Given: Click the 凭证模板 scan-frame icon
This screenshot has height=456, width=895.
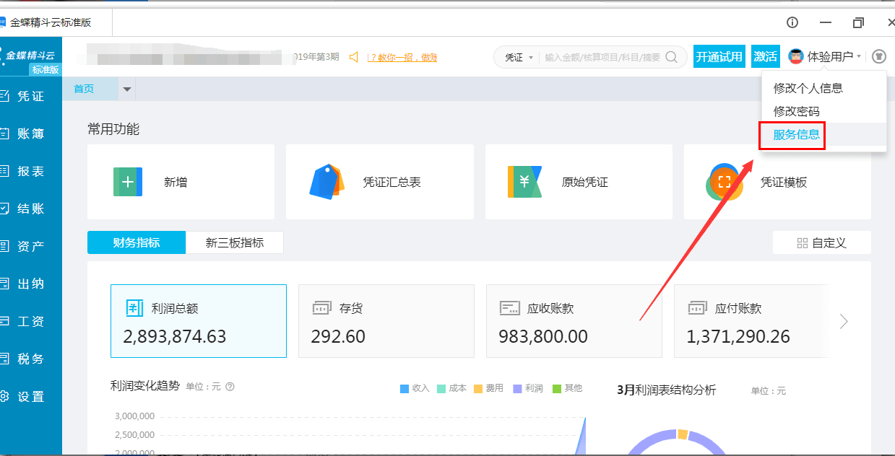Looking at the screenshot, I should [724, 182].
